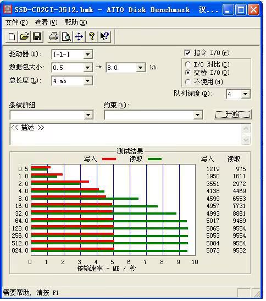This screenshot has height=301, width=266.
Task: Click the yellow question mark help icon
Action: click(92, 36)
